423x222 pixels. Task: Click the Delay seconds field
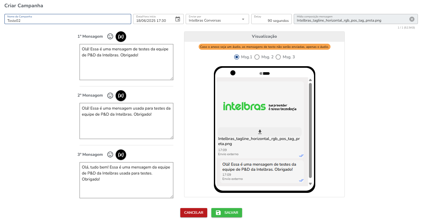pos(272,19)
